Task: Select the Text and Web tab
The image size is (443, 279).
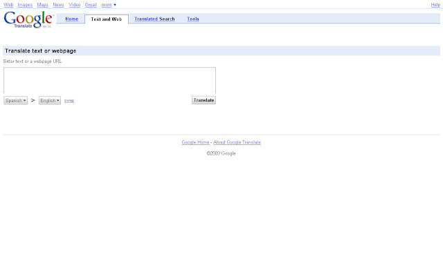Action: pos(106,19)
